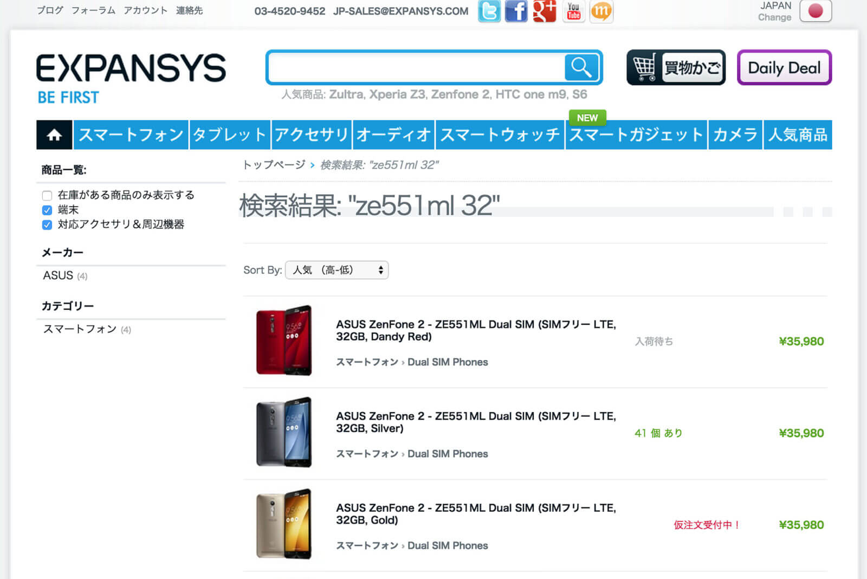Click the ¥35,980 price of Silver model
This screenshot has height=579, width=867.
[801, 433]
